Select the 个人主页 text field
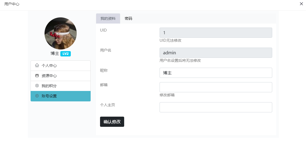 216,107
